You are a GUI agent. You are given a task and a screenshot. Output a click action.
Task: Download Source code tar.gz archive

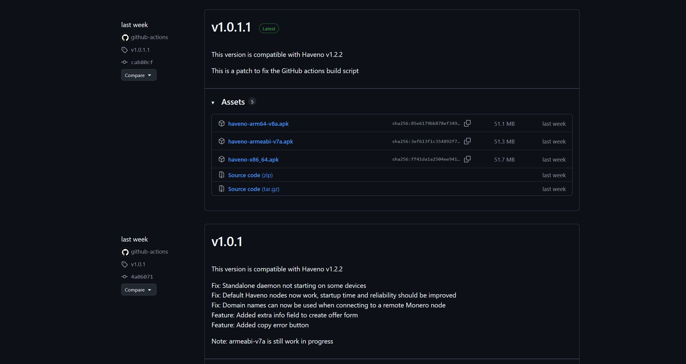tap(253, 189)
